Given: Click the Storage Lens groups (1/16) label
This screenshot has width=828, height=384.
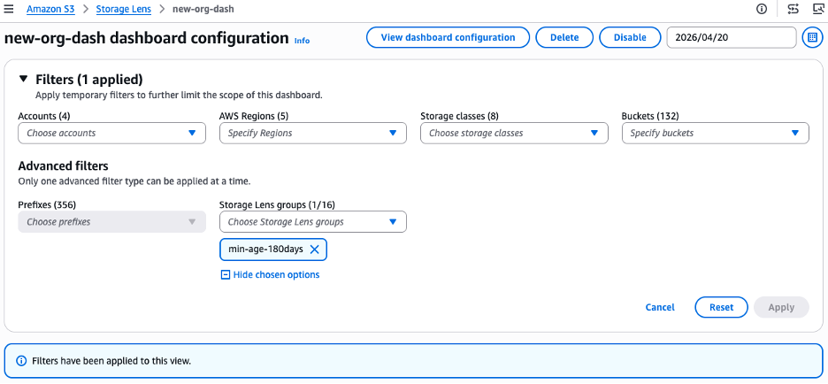Looking at the screenshot, I should [x=277, y=204].
